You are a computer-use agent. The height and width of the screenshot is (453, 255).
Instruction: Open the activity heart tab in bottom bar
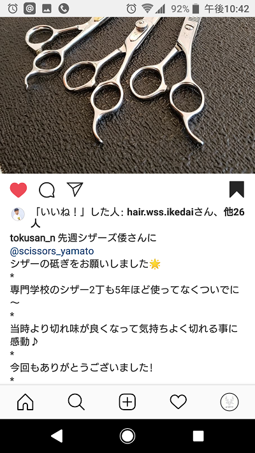coord(178,401)
